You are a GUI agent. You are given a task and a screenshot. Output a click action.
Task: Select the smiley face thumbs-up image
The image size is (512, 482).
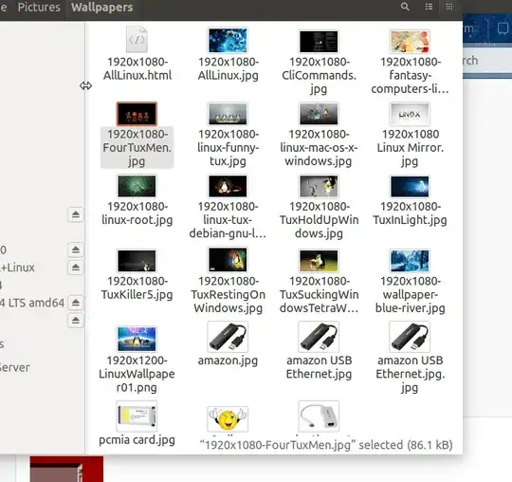(228, 418)
